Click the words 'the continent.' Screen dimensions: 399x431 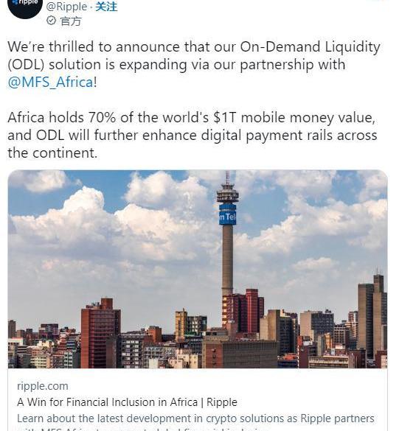click(x=52, y=153)
